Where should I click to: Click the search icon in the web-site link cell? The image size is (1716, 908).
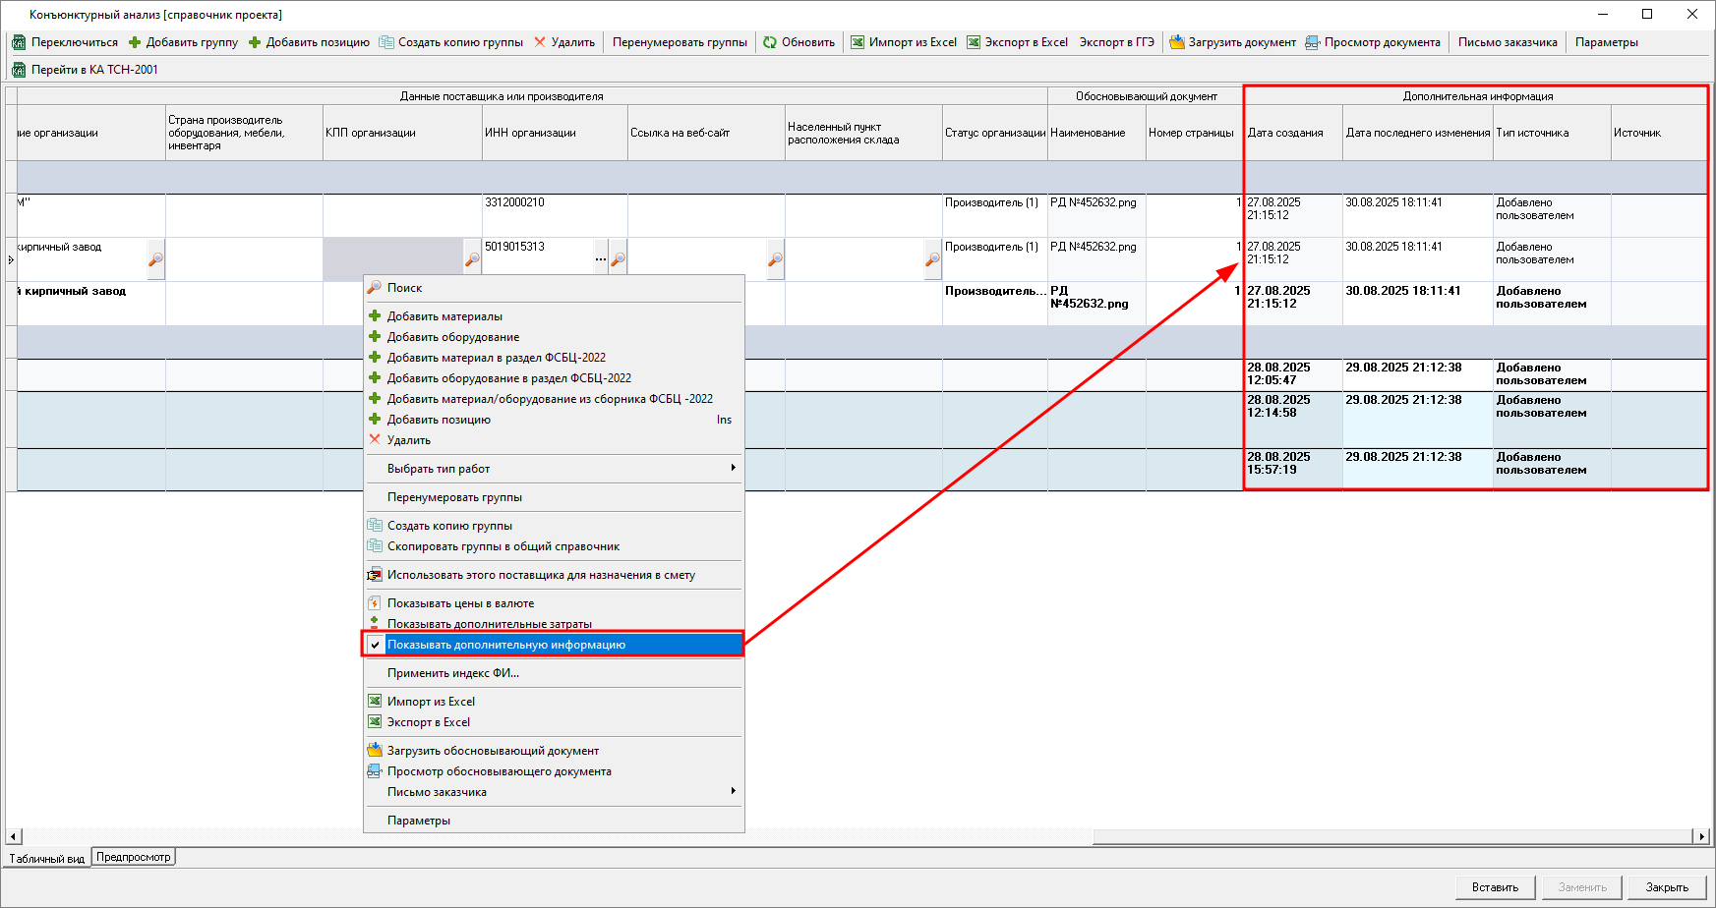click(x=775, y=259)
